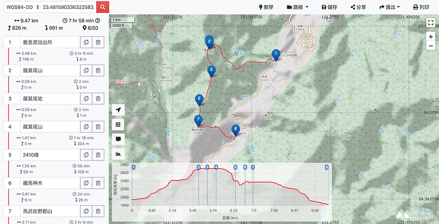
Task: Zoom out the map with minus button
Action: click(x=431, y=46)
